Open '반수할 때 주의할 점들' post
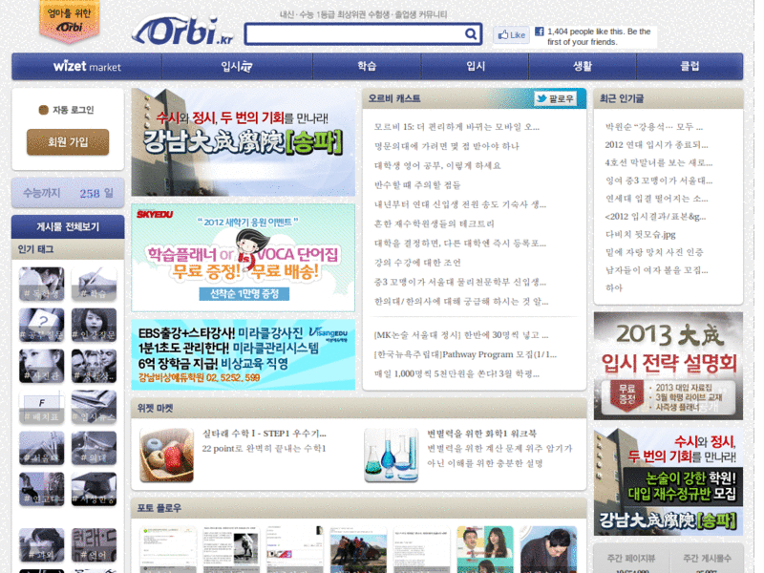 417,185
